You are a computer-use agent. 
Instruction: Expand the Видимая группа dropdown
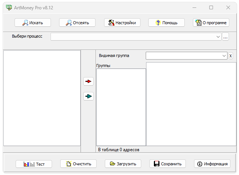[224, 56]
